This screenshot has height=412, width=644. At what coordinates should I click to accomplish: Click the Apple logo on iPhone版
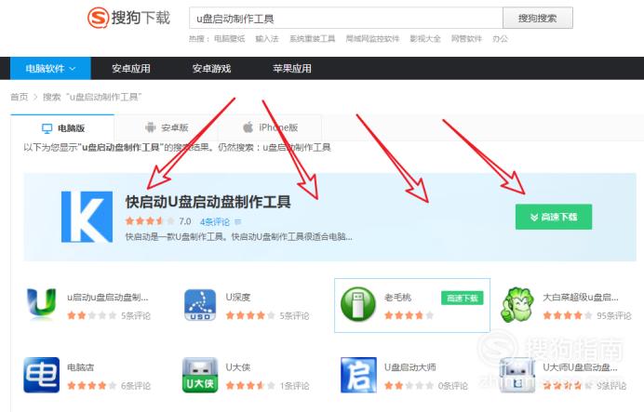click(x=248, y=127)
